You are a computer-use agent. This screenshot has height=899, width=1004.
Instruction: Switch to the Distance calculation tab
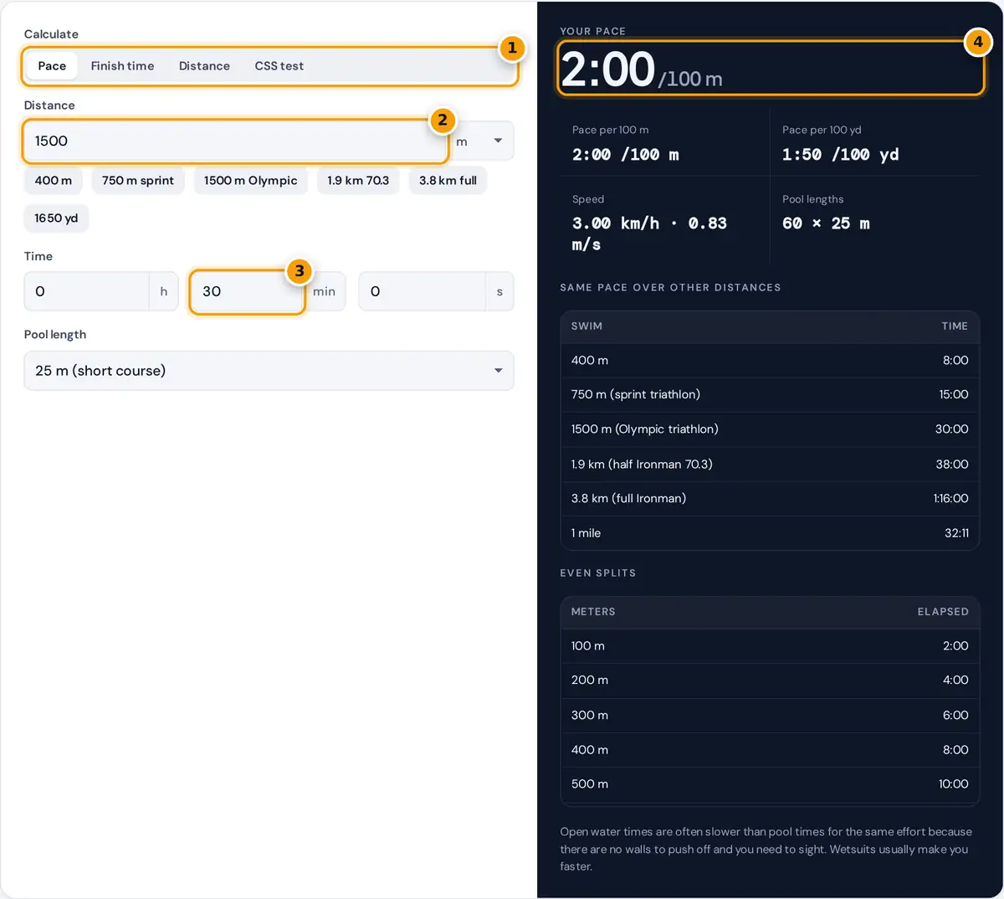pos(204,66)
